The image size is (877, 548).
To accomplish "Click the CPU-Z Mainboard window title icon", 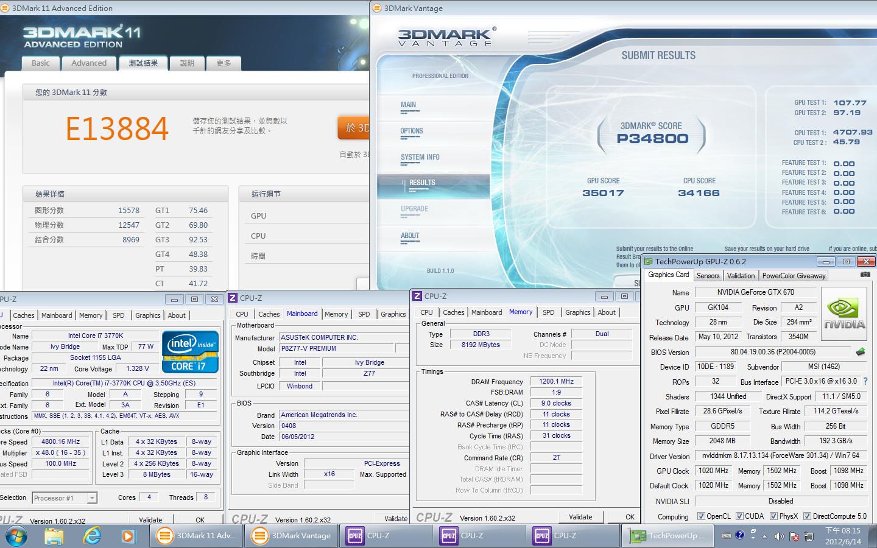I will click(233, 298).
